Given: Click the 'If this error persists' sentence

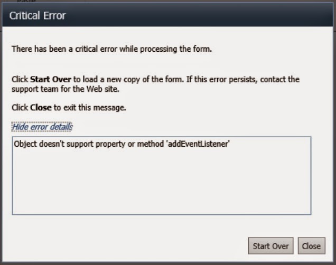Looking at the screenshot, I should [222, 79].
